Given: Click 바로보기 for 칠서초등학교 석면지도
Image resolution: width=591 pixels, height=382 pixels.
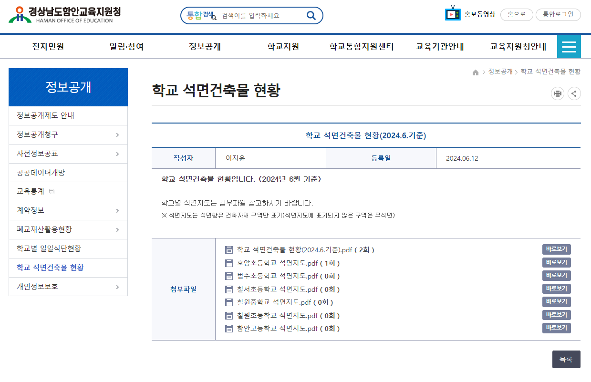Looking at the screenshot, I should pyautogui.click(x=556, y=289).
